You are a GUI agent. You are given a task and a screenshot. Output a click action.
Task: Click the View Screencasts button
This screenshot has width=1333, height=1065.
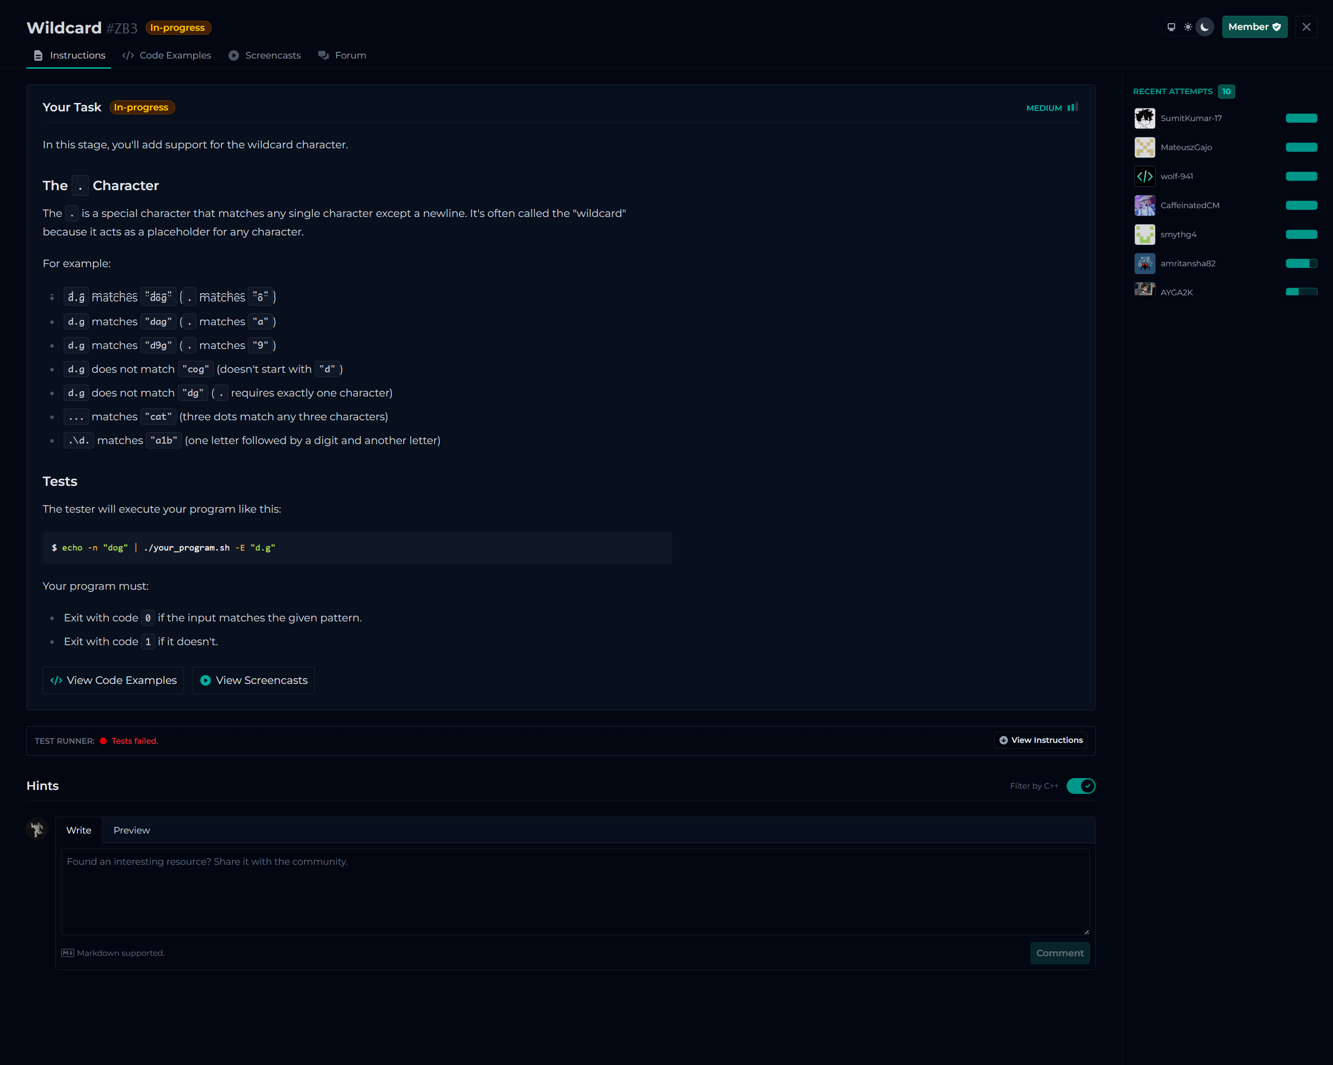254,680
